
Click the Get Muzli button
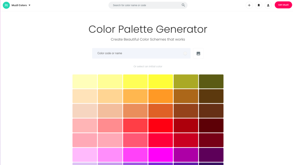point(283,5)
